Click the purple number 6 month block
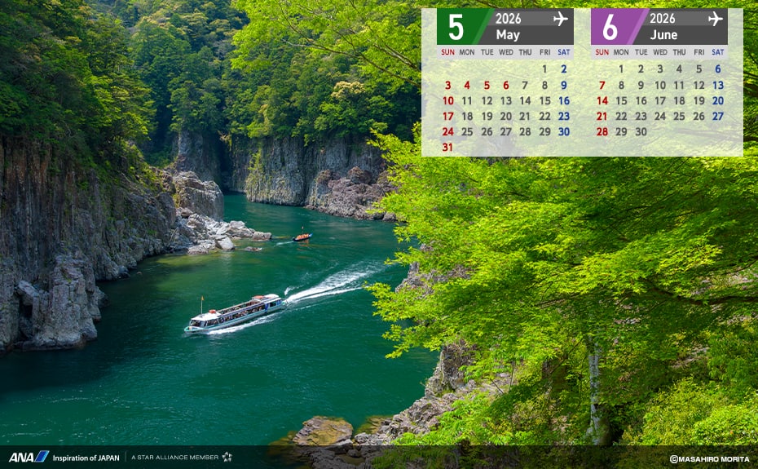This screenshot has width=758, height=469. [x=610, y=27]
